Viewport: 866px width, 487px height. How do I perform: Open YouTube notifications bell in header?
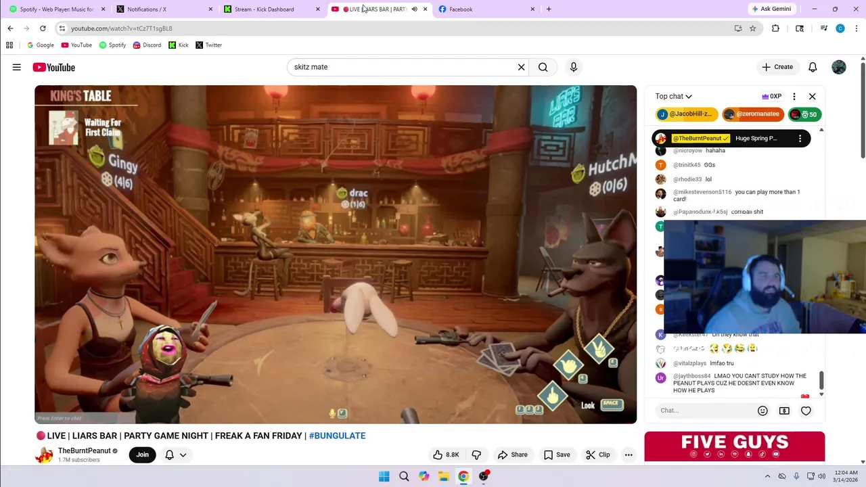(813, 67)
